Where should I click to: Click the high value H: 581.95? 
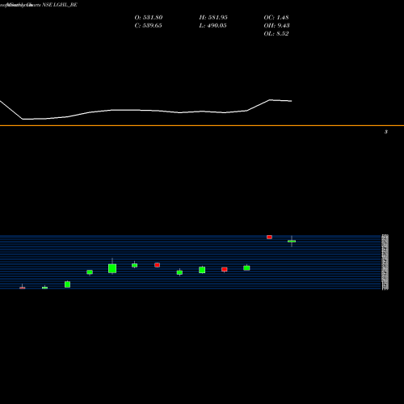[x=213, y=18]
